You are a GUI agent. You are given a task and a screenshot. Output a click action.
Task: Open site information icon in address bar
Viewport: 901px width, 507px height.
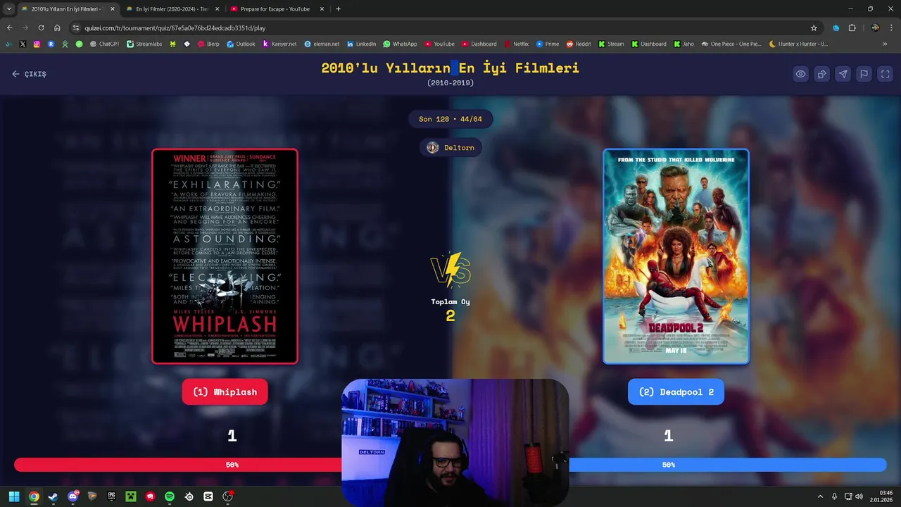click(x=77, y=28)
